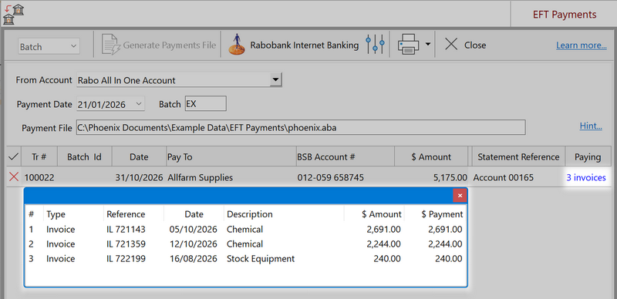Open Rabobank Internet Banking

(294, 45)
